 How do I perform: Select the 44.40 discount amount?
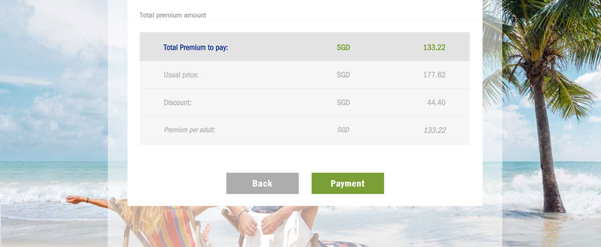pos(436,103)
